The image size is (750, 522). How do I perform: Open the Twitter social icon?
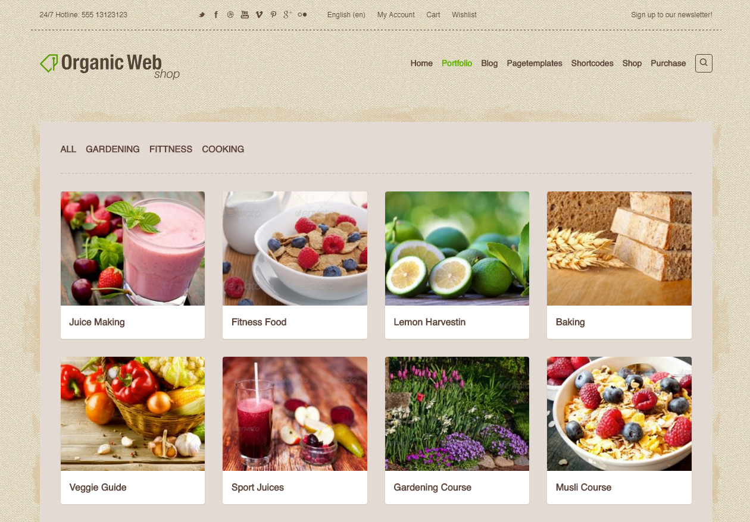(202, 15)
